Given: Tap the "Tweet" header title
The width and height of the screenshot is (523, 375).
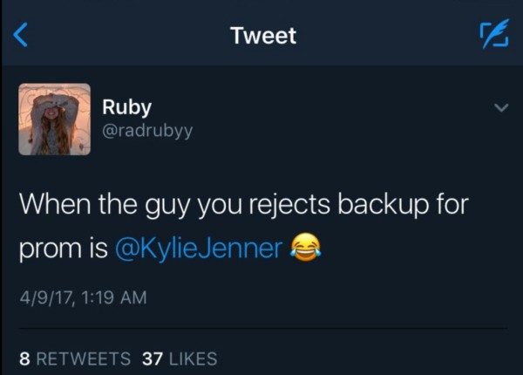Looking at the screenshot, I should (263, 36).
